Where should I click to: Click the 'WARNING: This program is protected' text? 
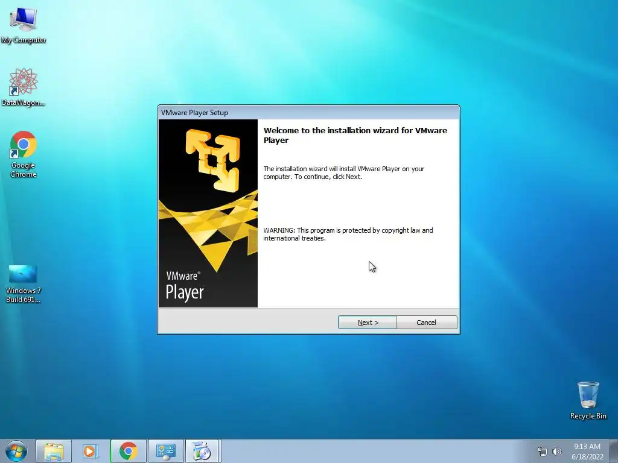point(348,235)
